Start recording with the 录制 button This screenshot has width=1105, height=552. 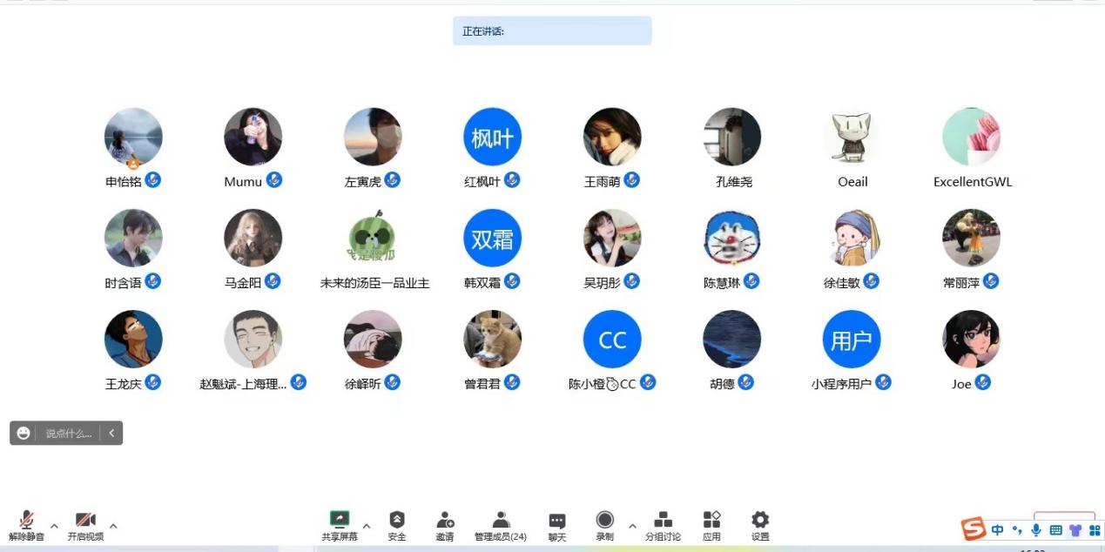[604, 525]
